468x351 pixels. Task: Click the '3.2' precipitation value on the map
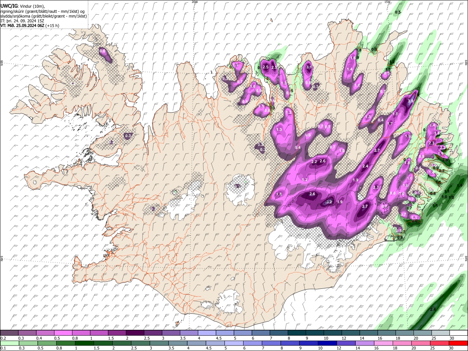tap(329, 202)
